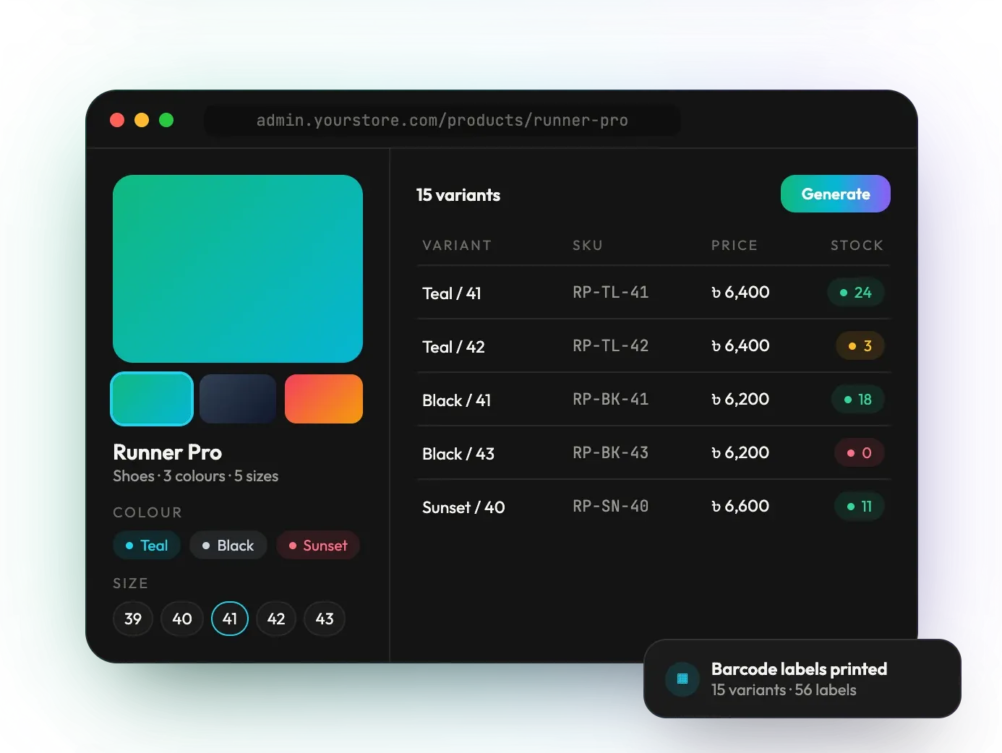Click SKU RP-BK-43
The height and width of the screenshot is (753, 1002).
610,453
